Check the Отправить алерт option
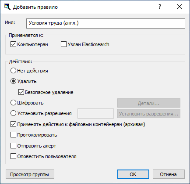Screen dimensions: 190x184 pos(13,146)
